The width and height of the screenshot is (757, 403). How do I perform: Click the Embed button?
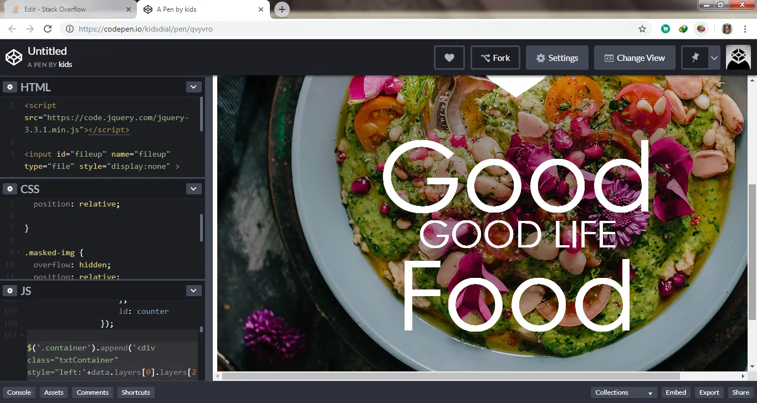tap(676, 392)
